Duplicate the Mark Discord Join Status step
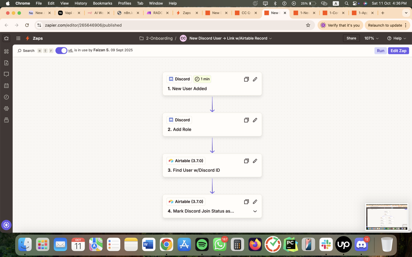This screenshot has width=412, height=257. (x=246, y=202)
